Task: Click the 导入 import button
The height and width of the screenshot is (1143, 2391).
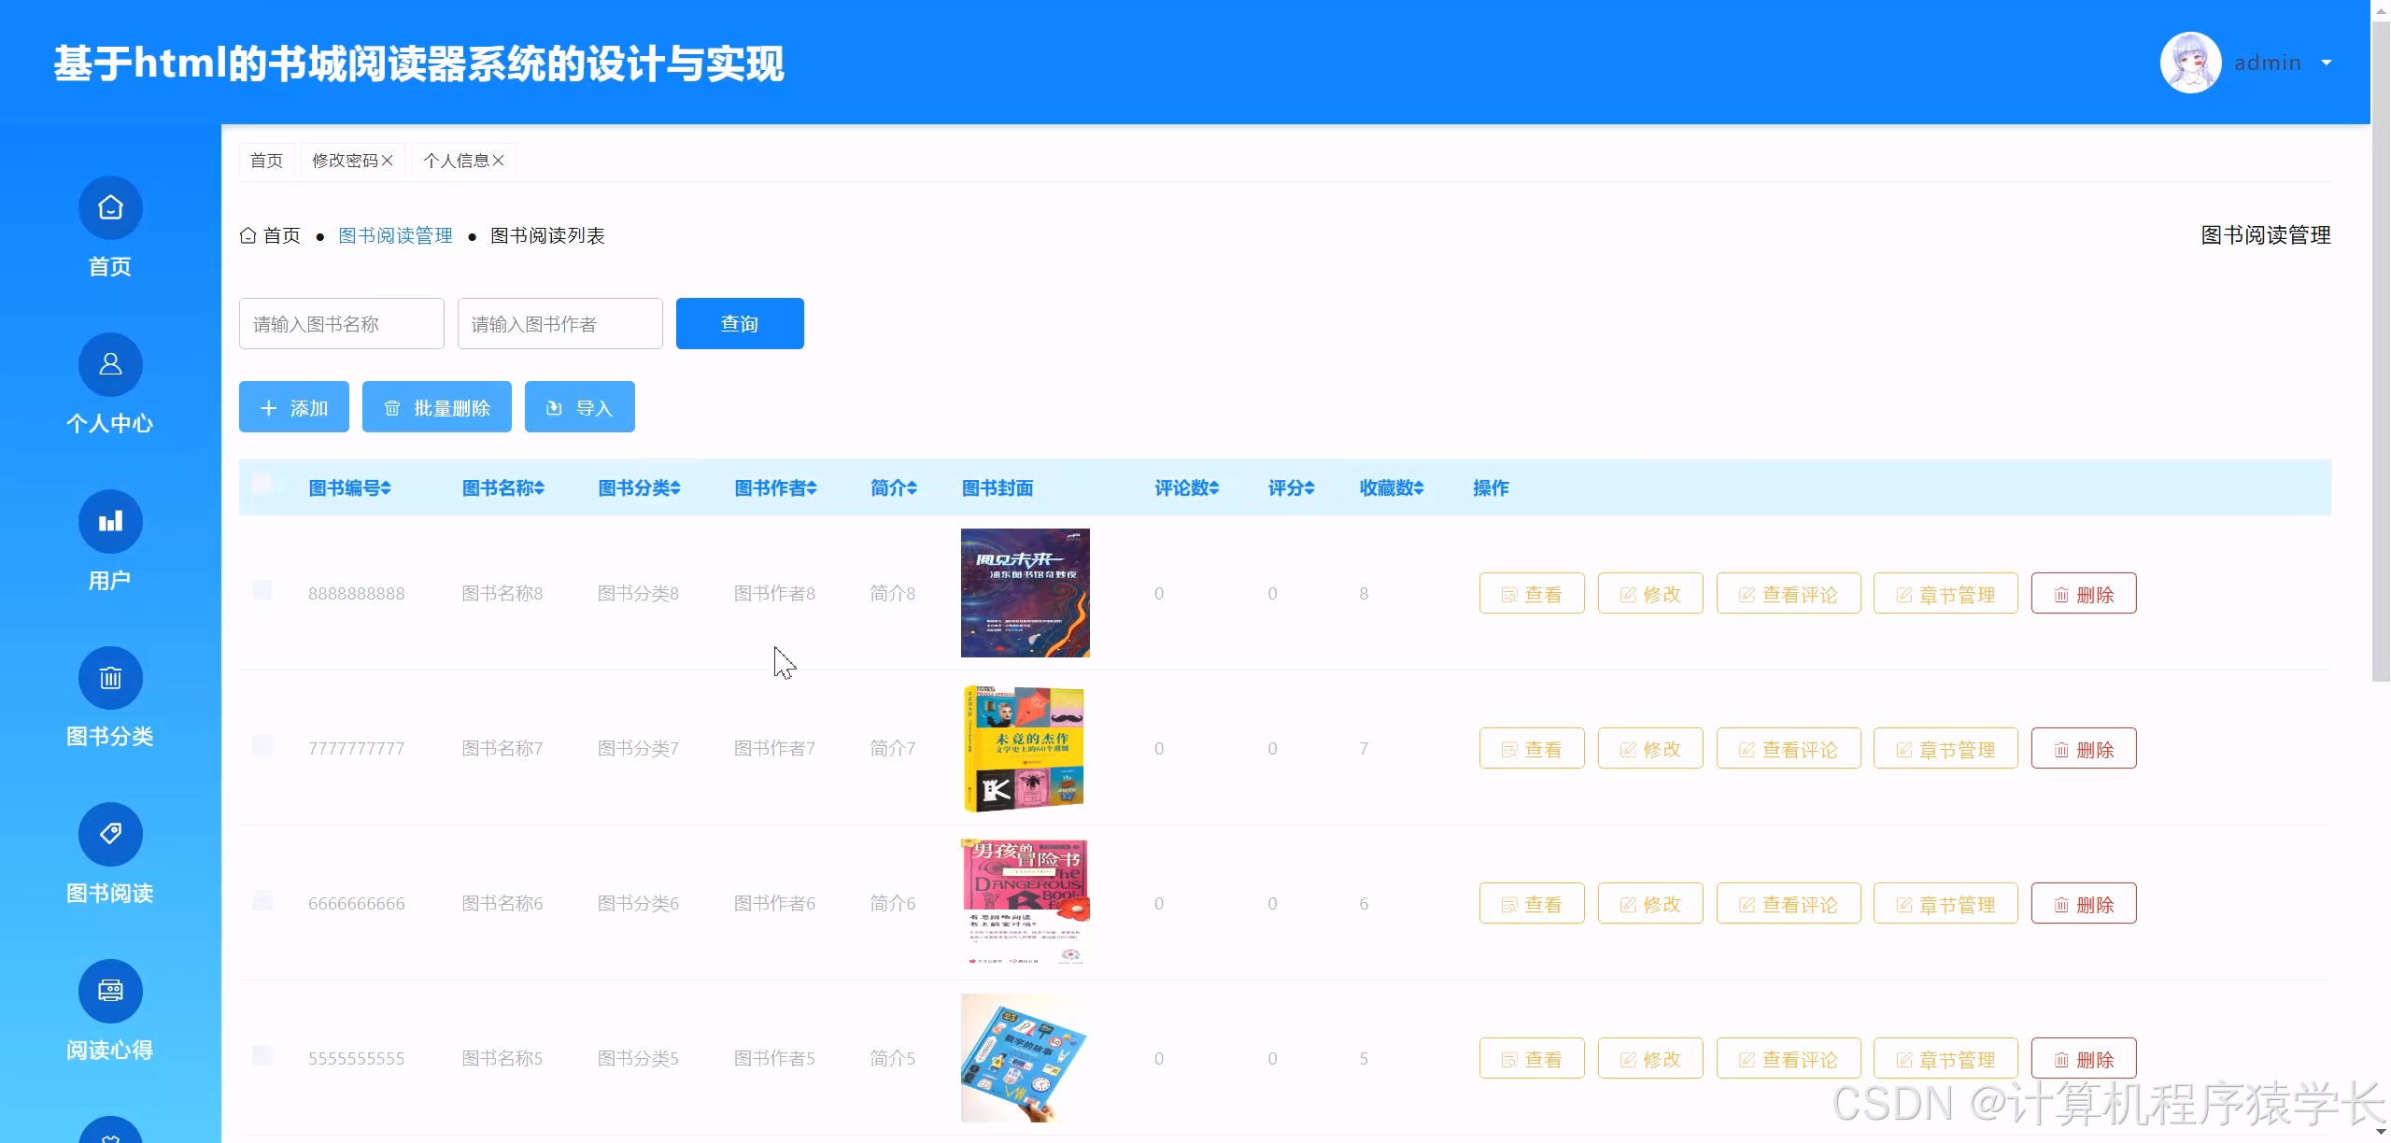Action: (580, 407)
